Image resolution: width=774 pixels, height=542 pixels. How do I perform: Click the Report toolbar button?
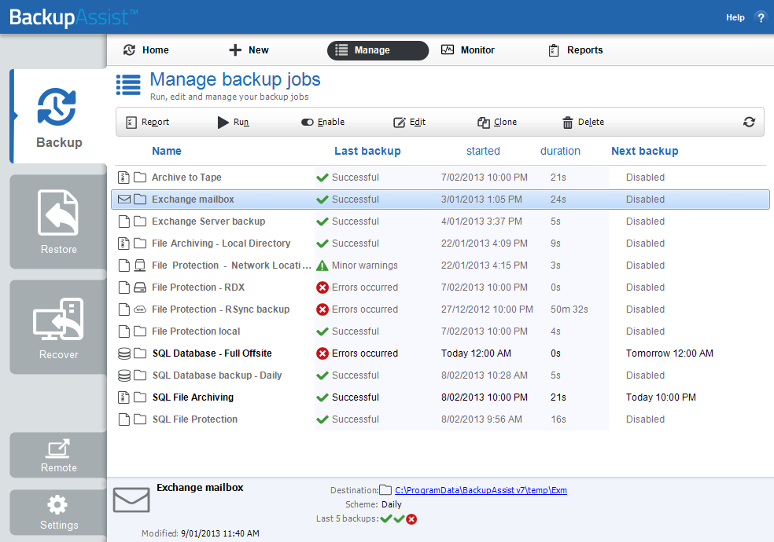click(x=147, y=123)
